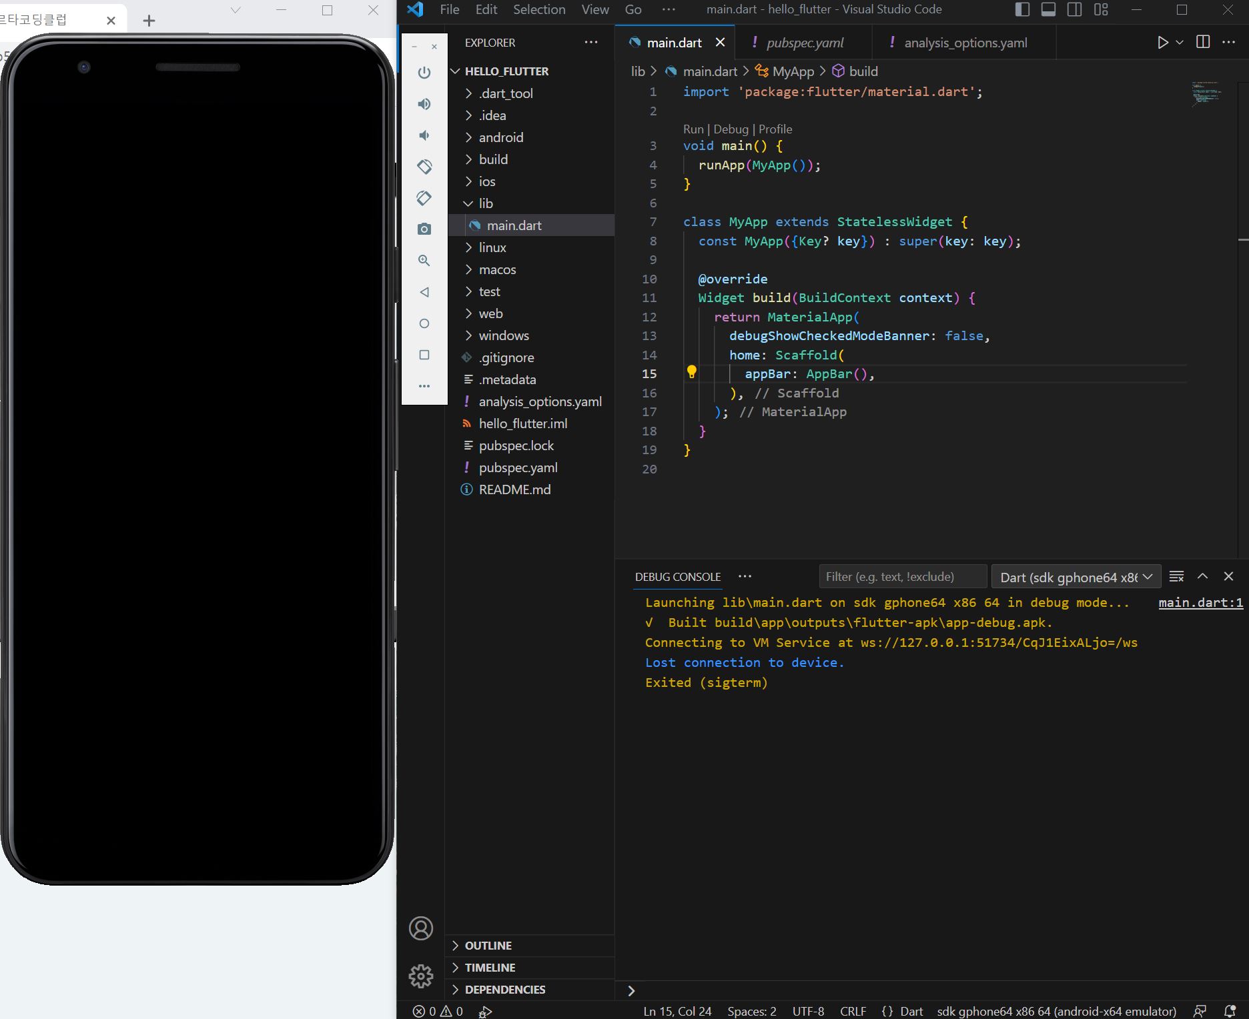1249x1019 pixels.
Task: Toggle the bottom panel visibility
Action: (x=1048, y=9)
